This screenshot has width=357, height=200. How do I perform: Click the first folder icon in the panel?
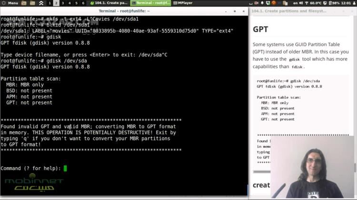point(24,3)
